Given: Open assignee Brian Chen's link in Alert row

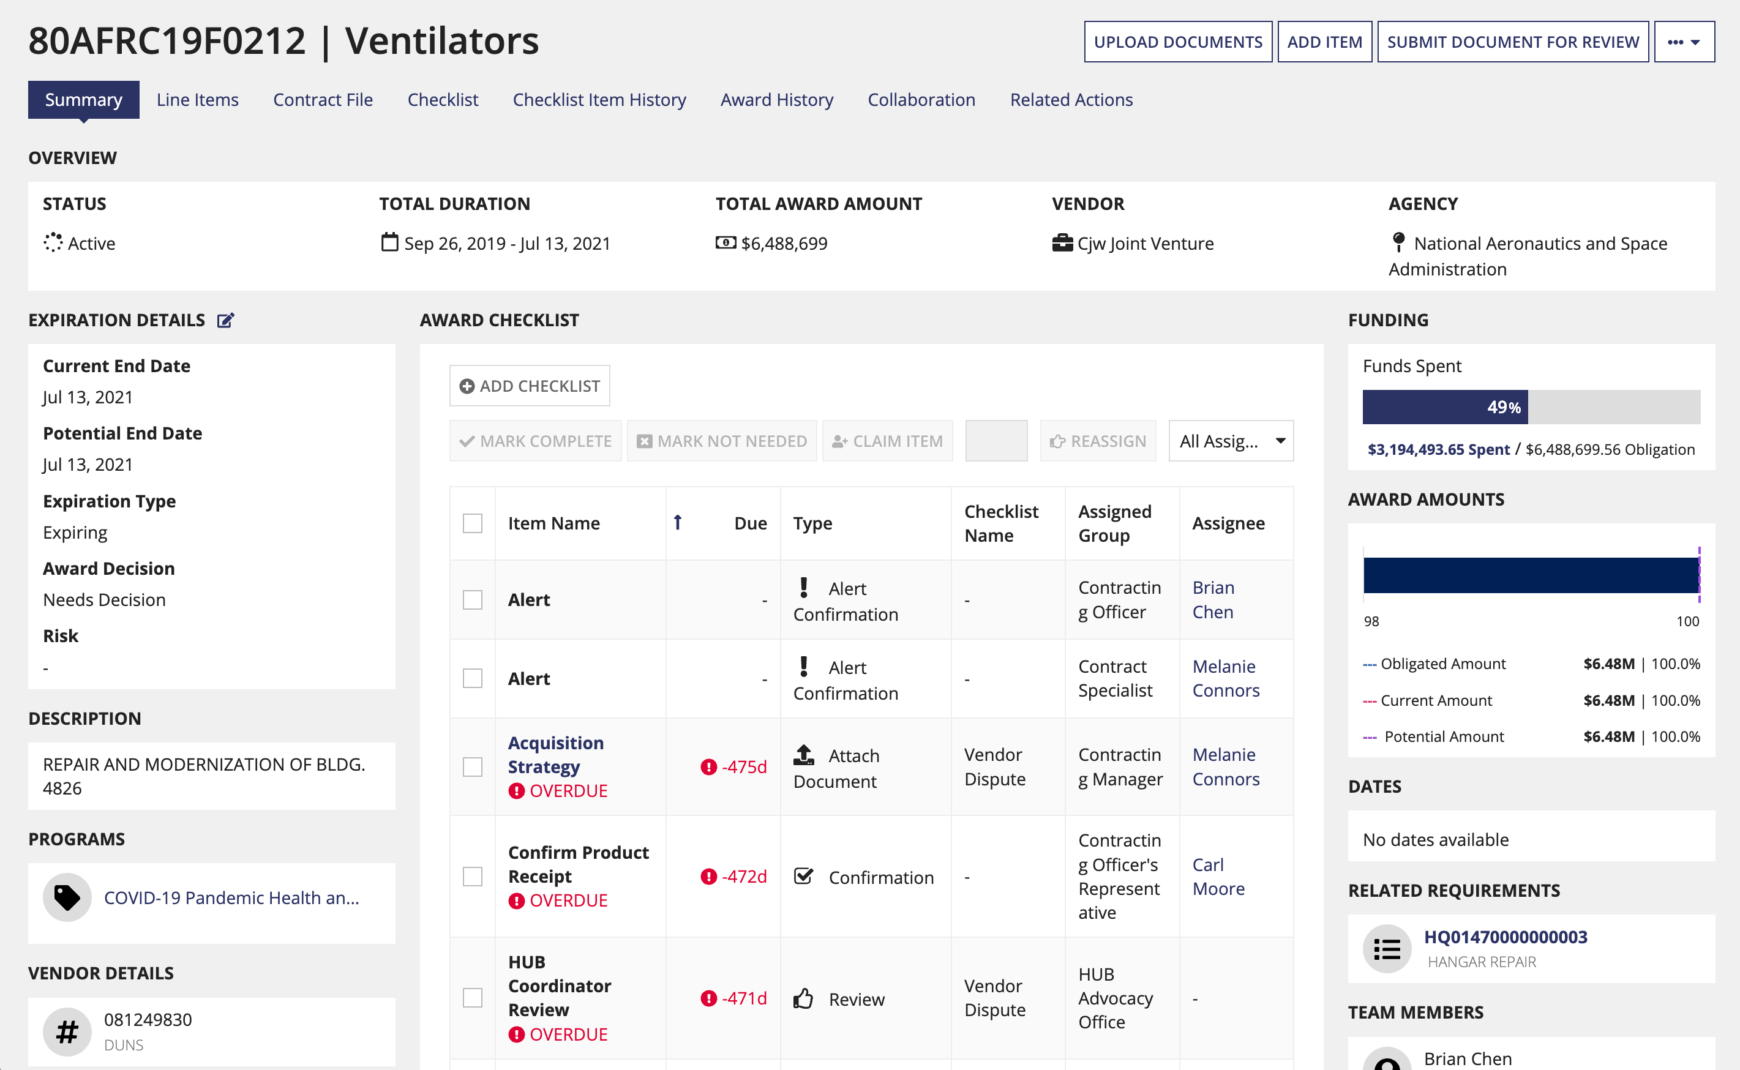Looking at the screenshot, I should point(1213,600).
